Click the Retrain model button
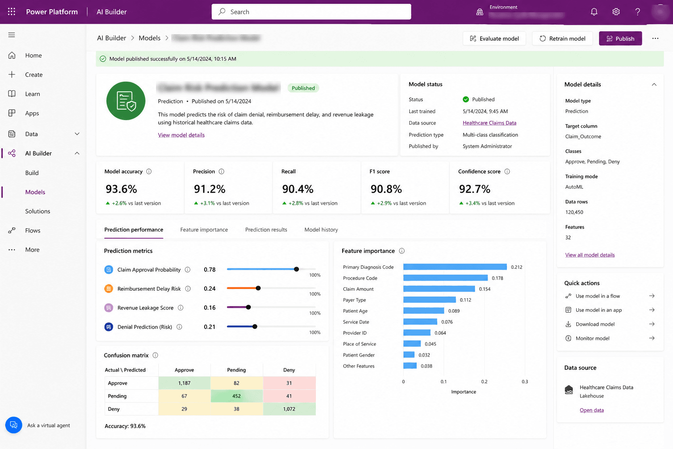 pos(562,39)
